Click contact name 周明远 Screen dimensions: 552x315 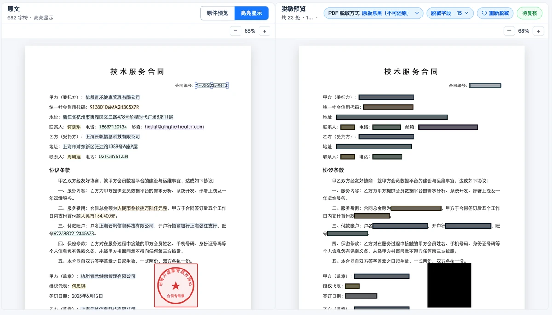[x=74, y=156]
